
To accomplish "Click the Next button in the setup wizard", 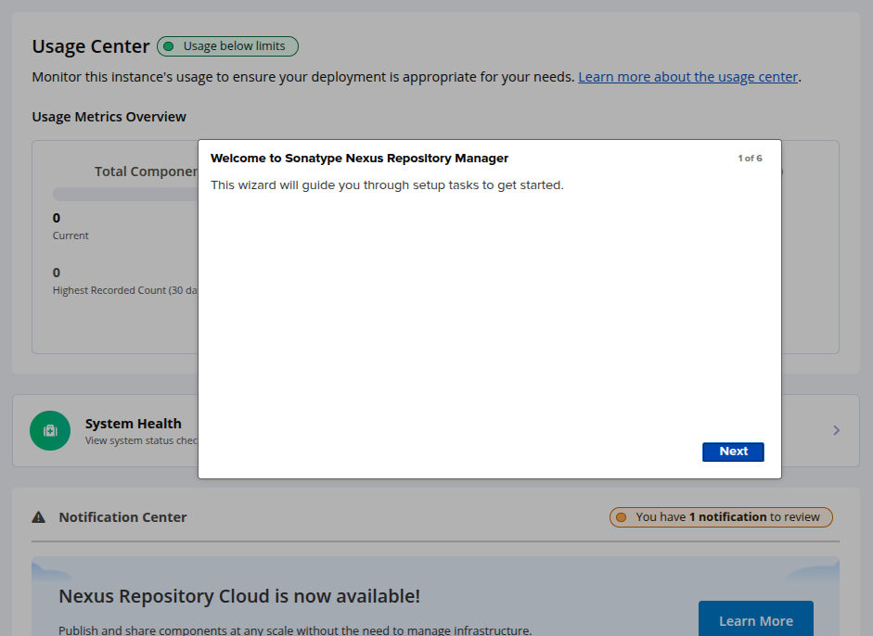I will pyautogui.click(x=733, y=452).
